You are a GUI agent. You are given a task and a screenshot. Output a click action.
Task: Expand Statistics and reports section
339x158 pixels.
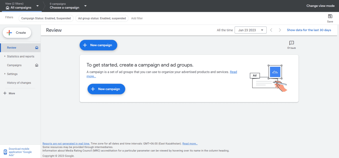[x=20, y=57]
